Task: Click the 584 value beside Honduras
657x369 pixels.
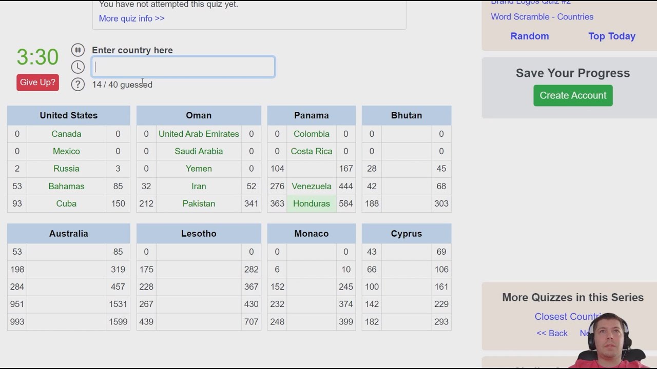Action: tap(346, 203)
